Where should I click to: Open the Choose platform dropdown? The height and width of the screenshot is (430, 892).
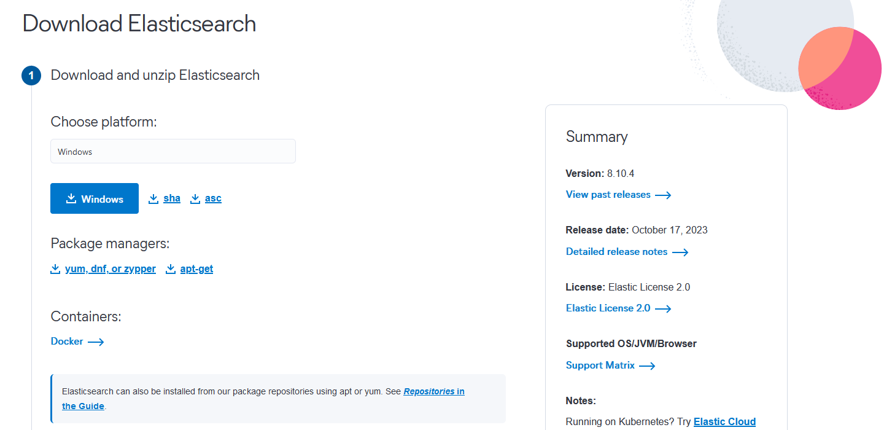(x=173, y=151)
